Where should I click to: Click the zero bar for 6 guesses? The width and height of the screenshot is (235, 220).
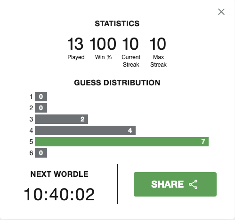click(x=41, y=153)
